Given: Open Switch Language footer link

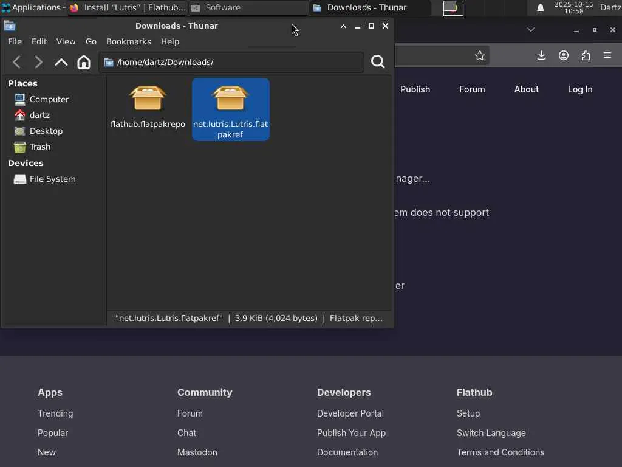Looking at the screenshot, I should click(x=491, y=433).
